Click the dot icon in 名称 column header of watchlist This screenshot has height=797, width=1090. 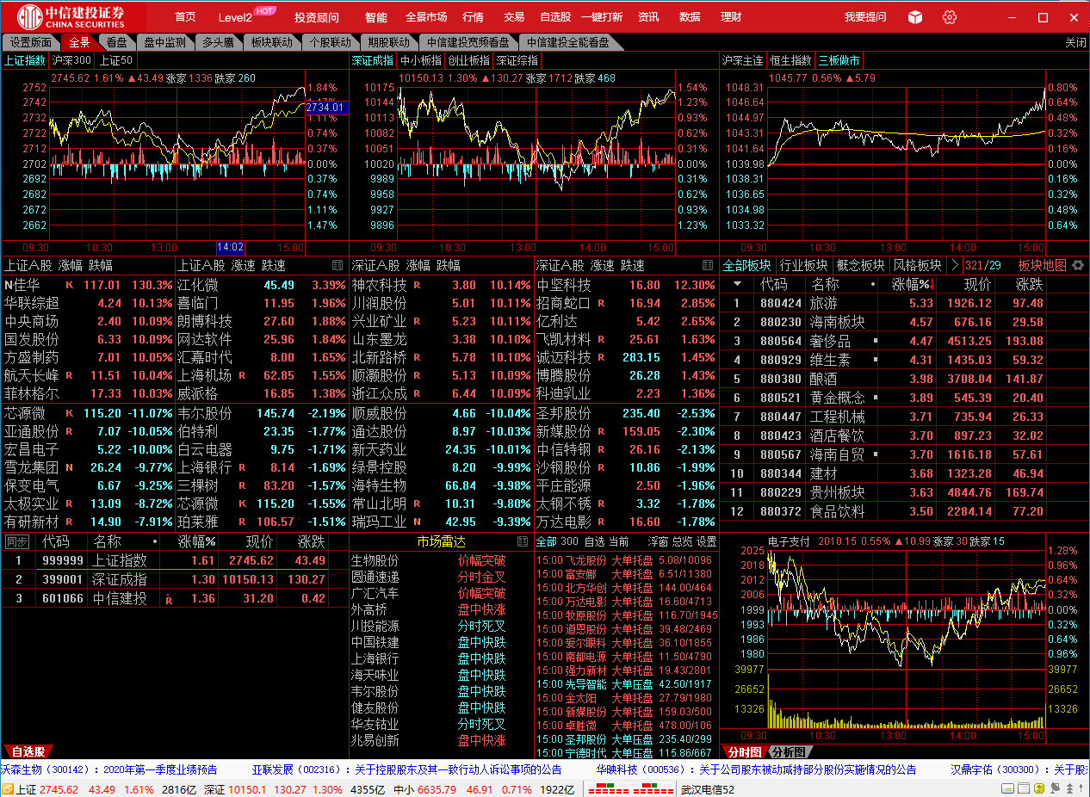[155, 542]
